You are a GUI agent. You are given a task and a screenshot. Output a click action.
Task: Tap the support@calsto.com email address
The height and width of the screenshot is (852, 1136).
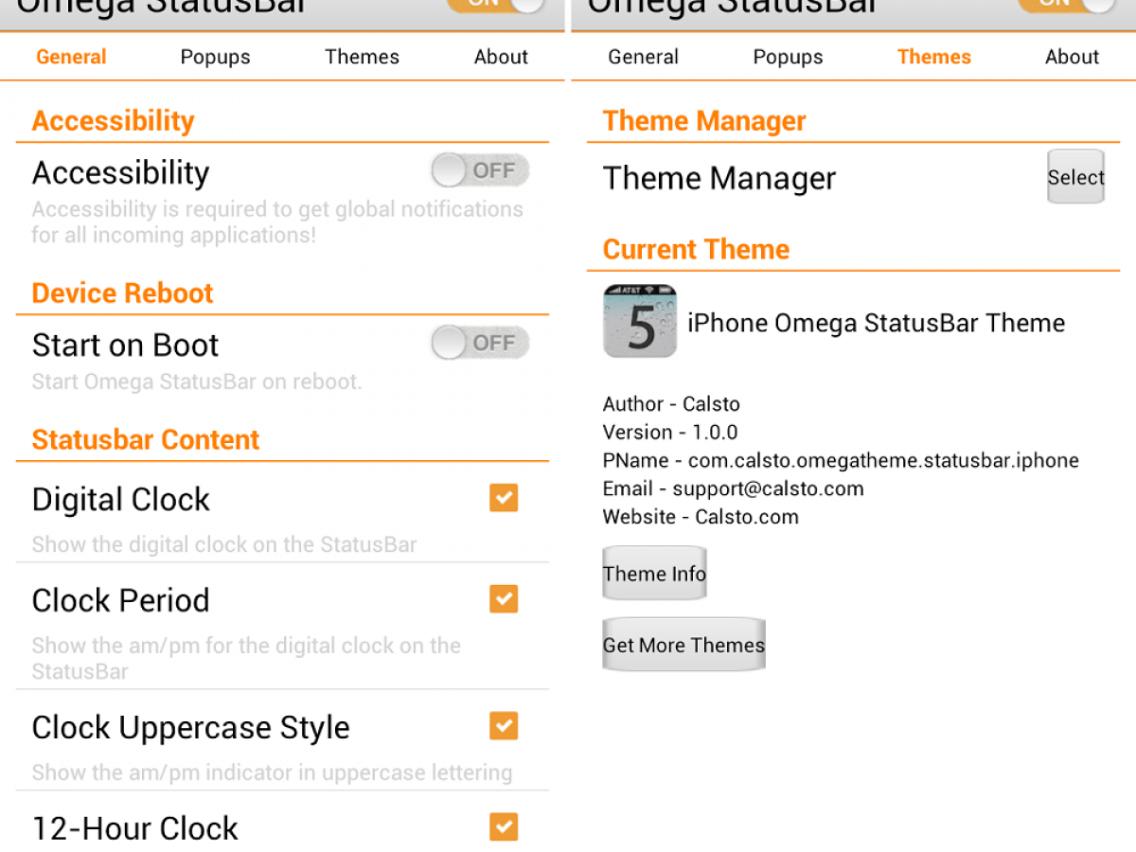tap(768, 488)
